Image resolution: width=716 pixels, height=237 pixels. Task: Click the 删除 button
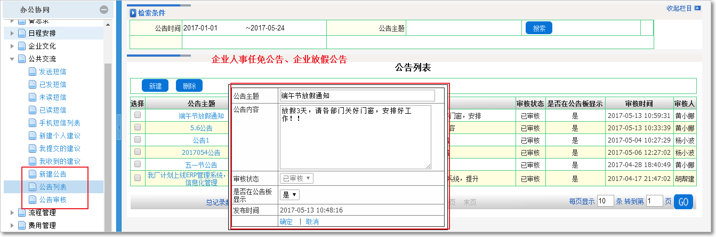(x=189, y=85)
